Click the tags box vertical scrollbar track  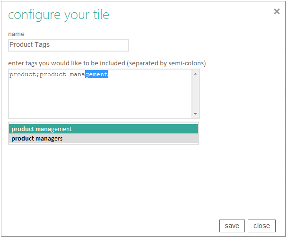click(x=196, y=94)
